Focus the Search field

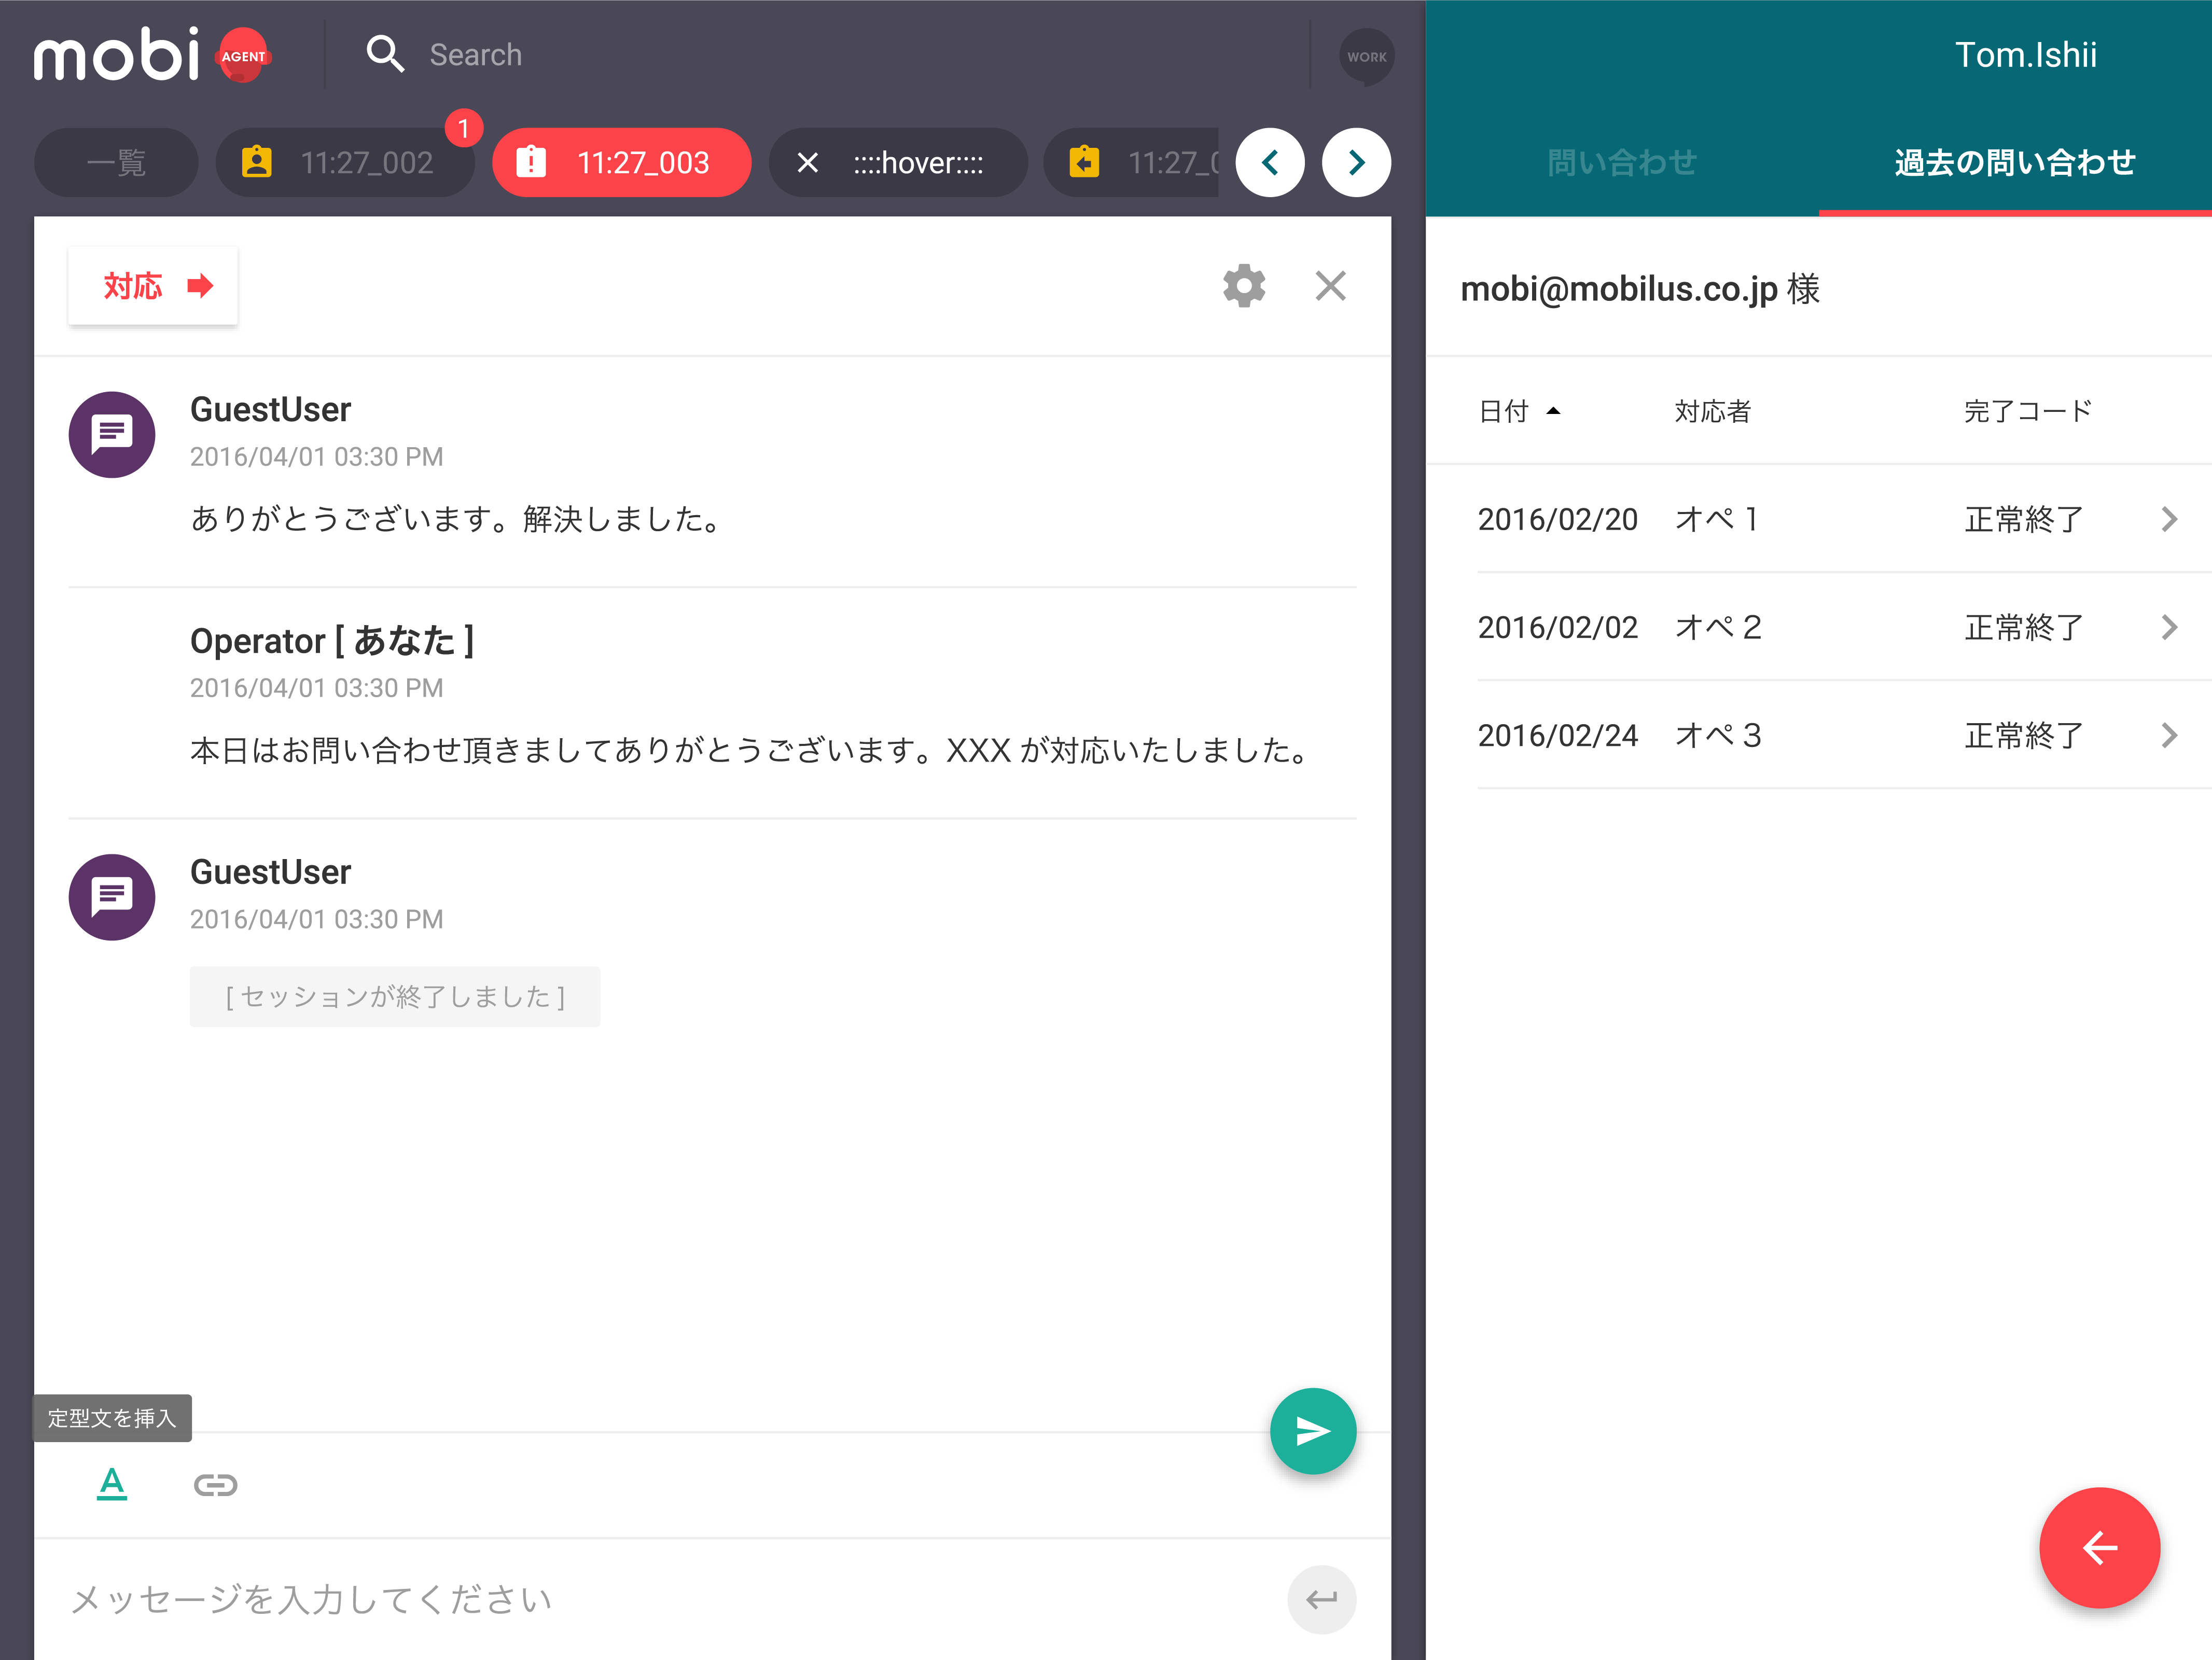(860, 55)
